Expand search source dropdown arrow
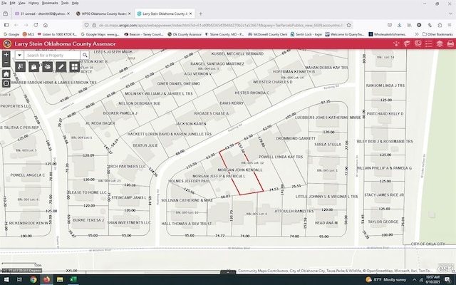 click(x=19, y=55)
